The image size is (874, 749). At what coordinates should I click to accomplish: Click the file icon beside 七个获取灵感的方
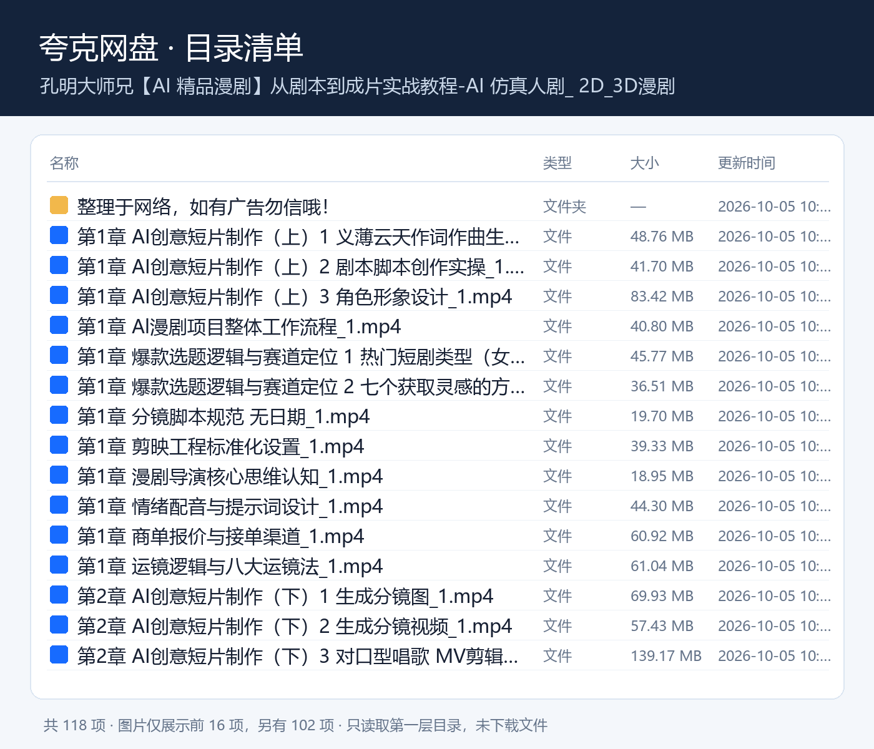pos(59,385)
